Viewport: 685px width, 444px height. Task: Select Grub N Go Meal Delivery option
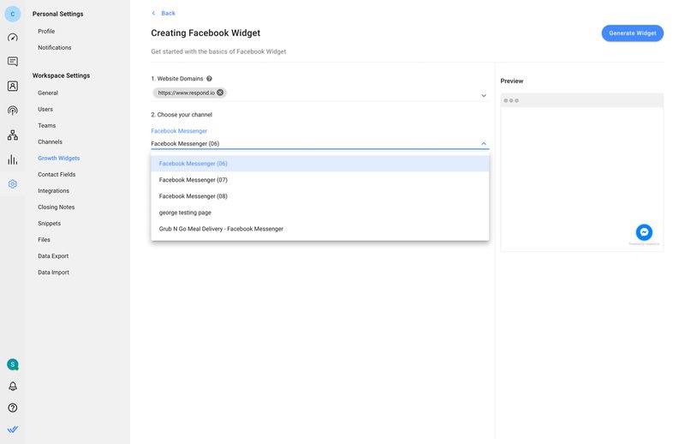[x=319, y=229]
